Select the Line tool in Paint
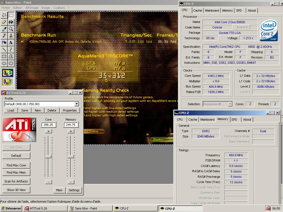The width and height of the screenshot is (283, 212). pos(4,49)
